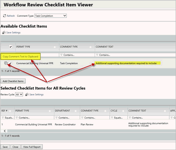Viewport: 176px width, 150px height.
Task: Open CYCLE column menu icon
Action: [x=123, y=111]
